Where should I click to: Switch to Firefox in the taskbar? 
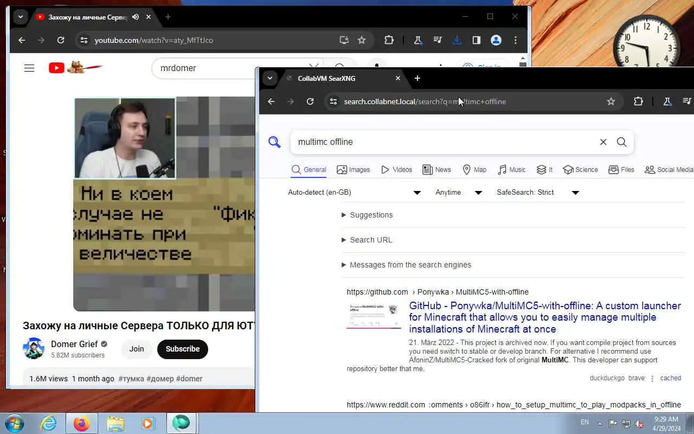(x=82, y=423)
